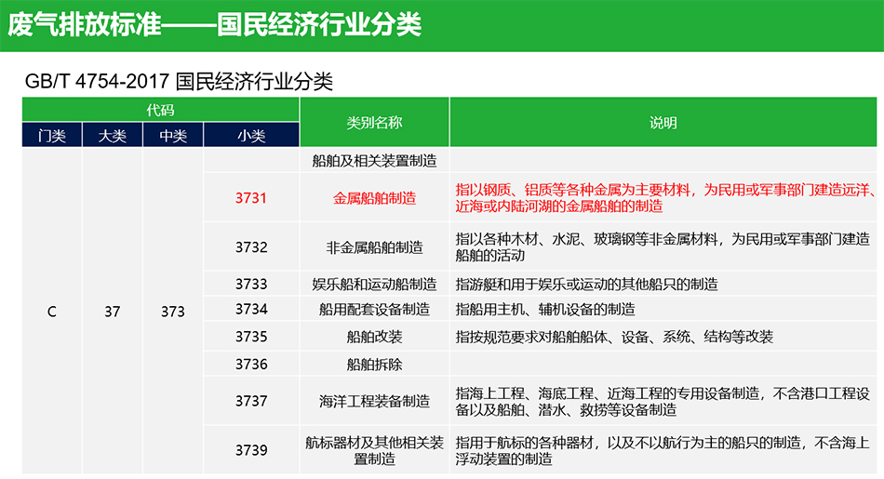The width and height of the screenshot is (884, 479).
Task: Click the red code 3731
Action: coord(251,198)
